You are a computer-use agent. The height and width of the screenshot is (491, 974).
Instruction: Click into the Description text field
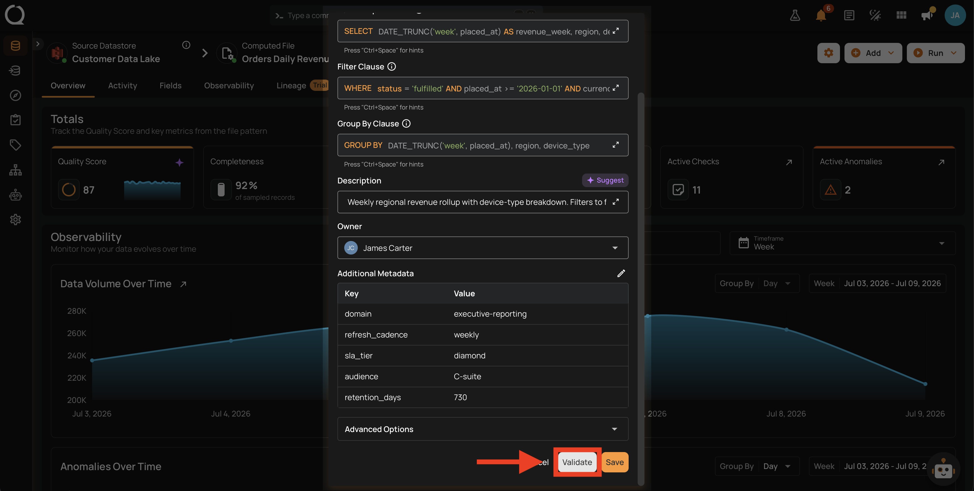[483, 202]
